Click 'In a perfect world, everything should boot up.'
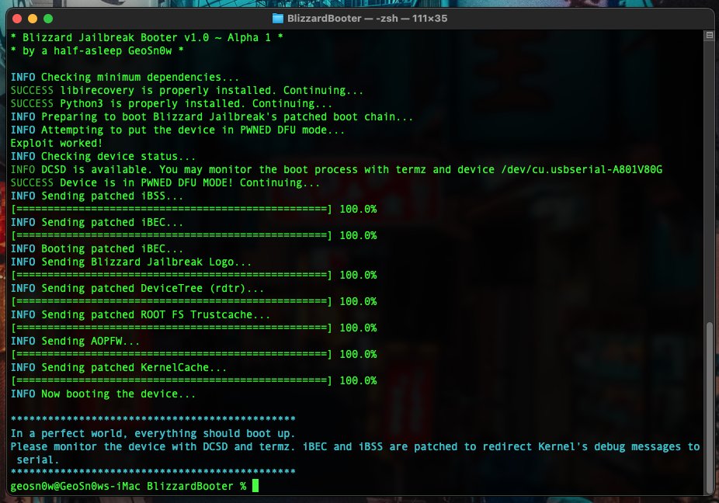 pos(153,434)
